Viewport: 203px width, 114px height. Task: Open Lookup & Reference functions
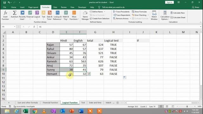point(58,15)
